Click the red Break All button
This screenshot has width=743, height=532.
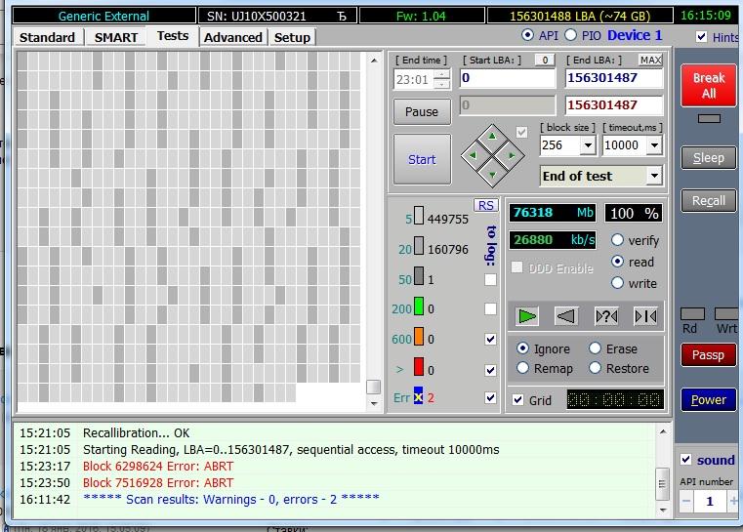click(x=708, y=86)
